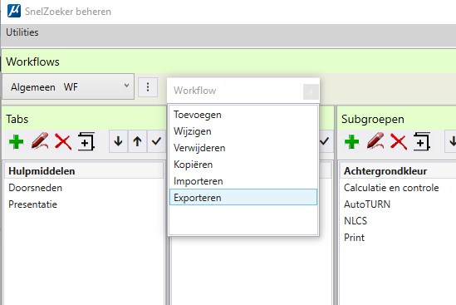Click green plus icon in Tabs toolbar
Image resolution: width=456 pixels, height=305 pixels.
(x=17, y=142)
